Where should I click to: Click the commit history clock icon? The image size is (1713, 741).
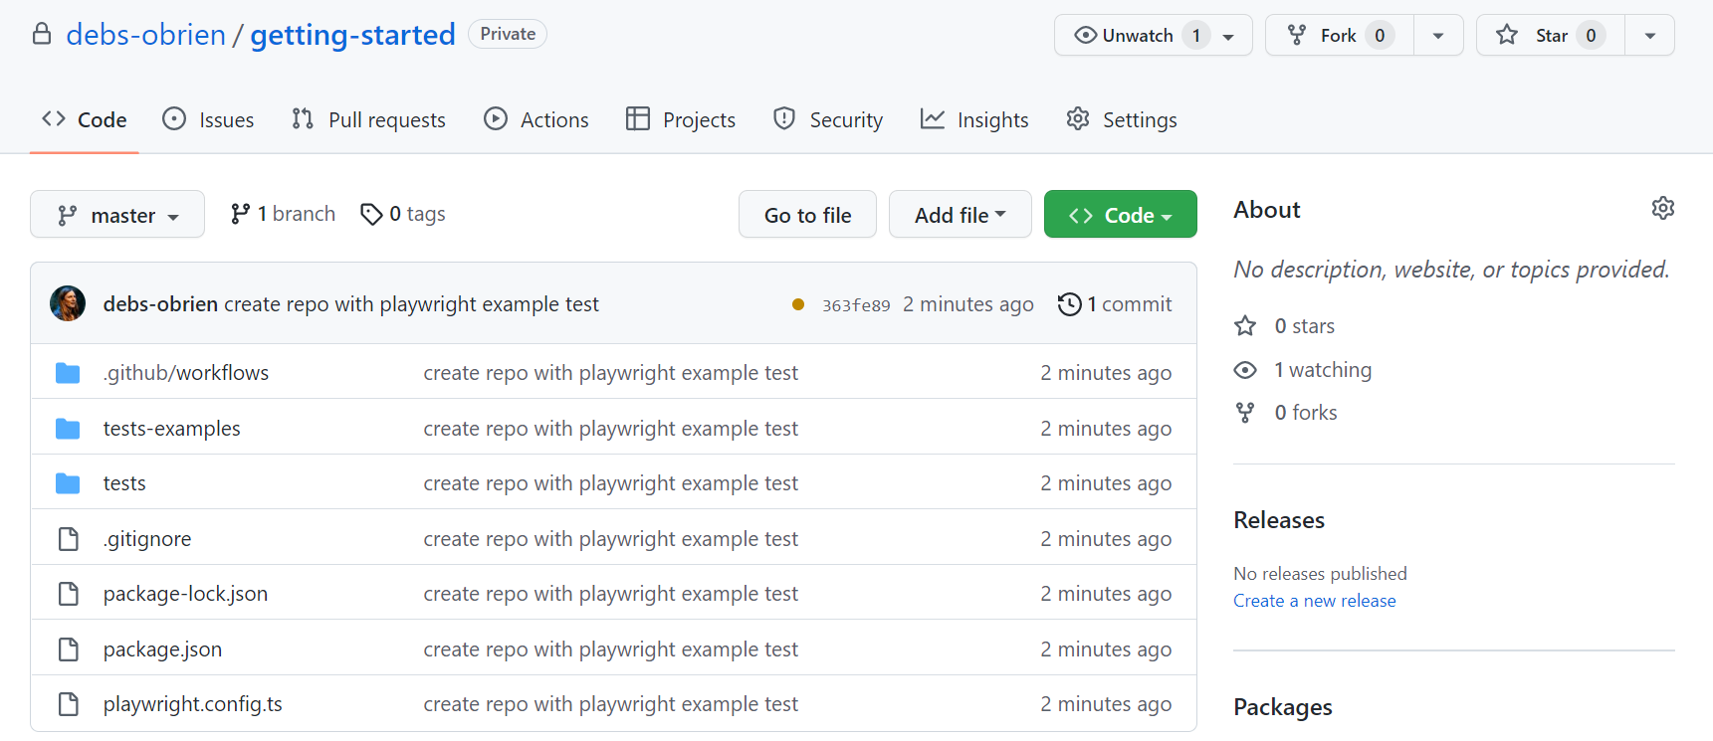(1070, 304)
